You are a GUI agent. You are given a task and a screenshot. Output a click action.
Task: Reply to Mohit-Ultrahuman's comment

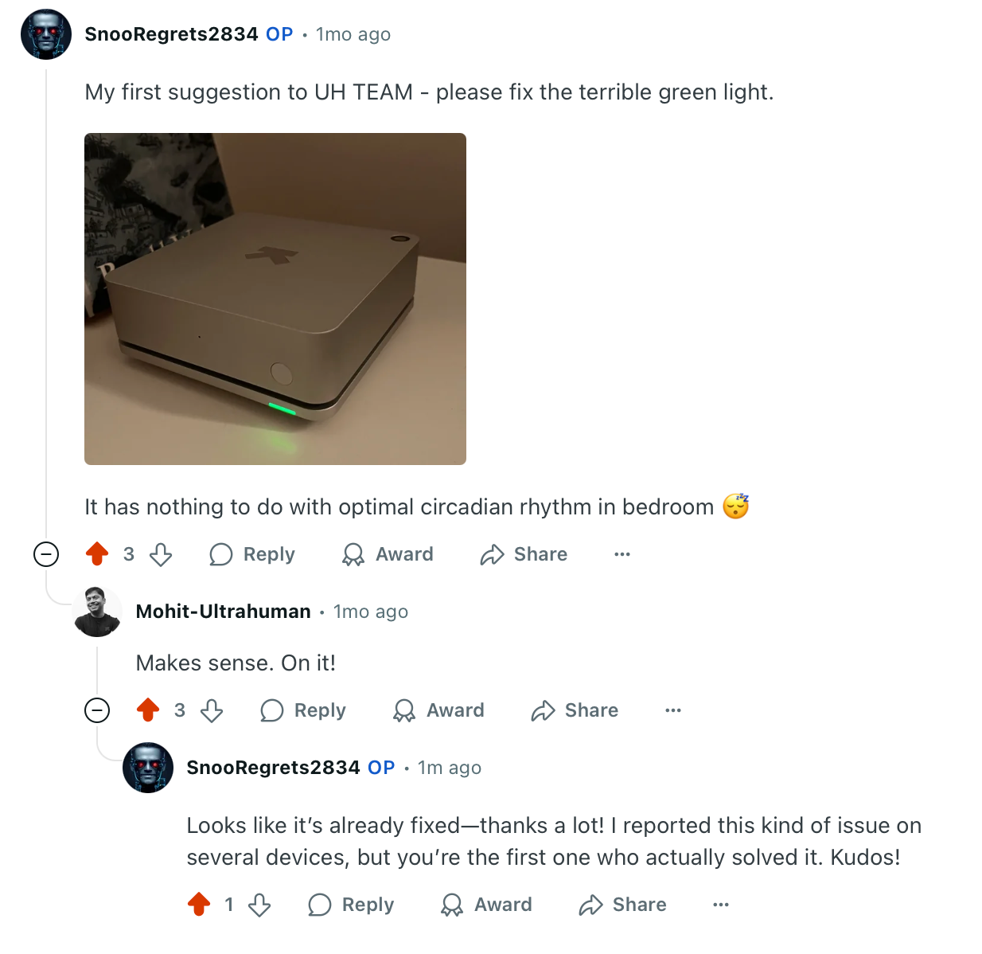(302, 710)
